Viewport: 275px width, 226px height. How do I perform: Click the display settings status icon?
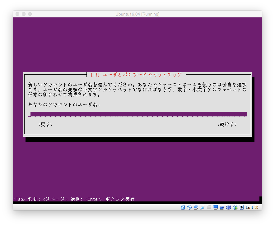215,207
